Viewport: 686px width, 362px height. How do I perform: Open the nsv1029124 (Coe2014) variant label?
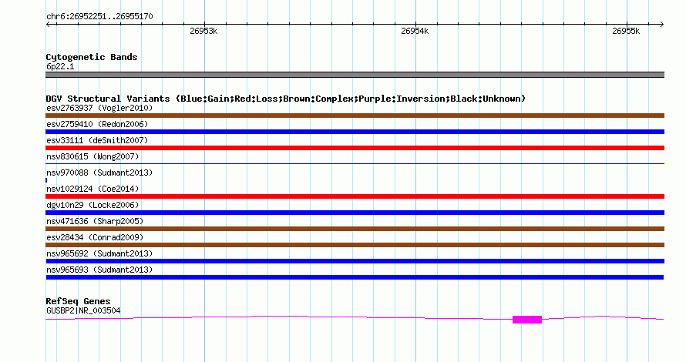(92, 189)
